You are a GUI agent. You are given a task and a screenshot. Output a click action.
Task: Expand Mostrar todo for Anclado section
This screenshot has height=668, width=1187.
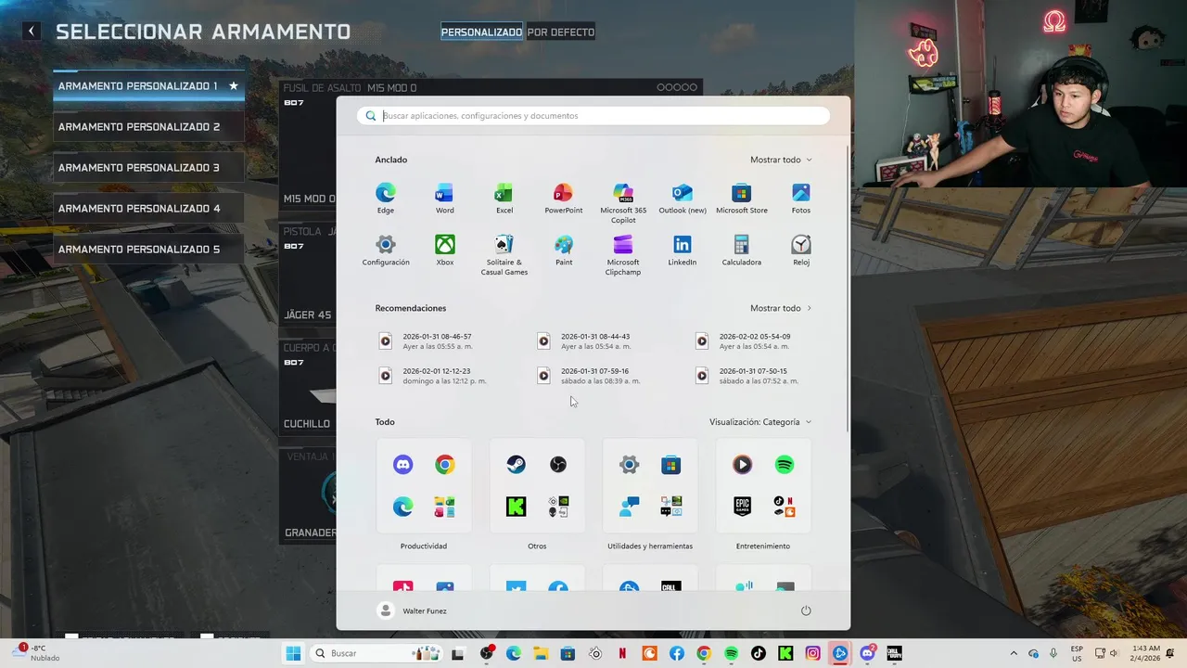[781, 160]
